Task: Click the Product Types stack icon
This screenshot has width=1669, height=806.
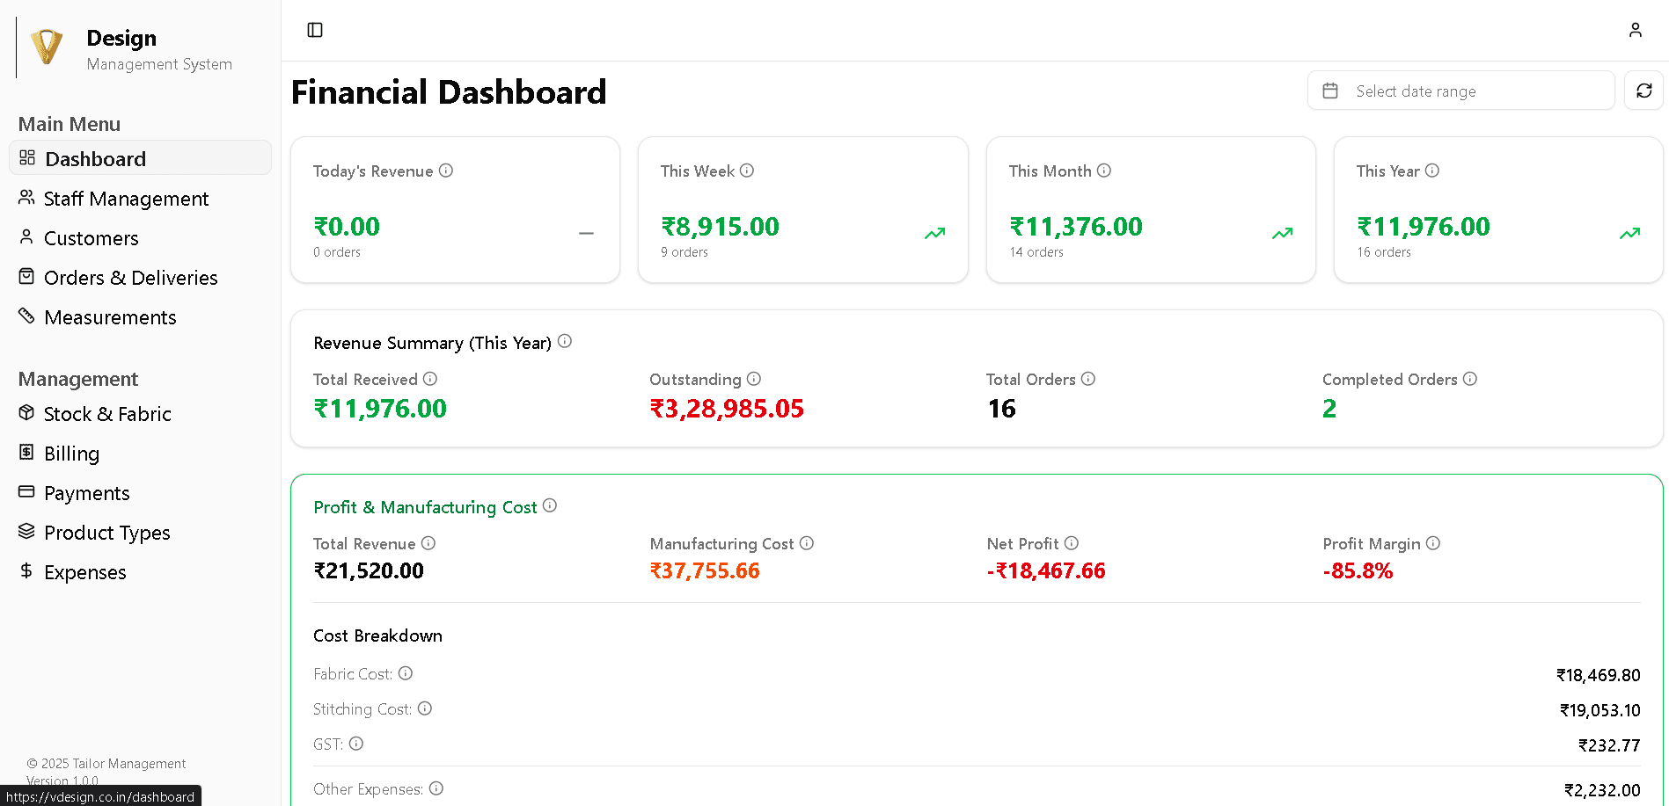Action: point(26,532)
